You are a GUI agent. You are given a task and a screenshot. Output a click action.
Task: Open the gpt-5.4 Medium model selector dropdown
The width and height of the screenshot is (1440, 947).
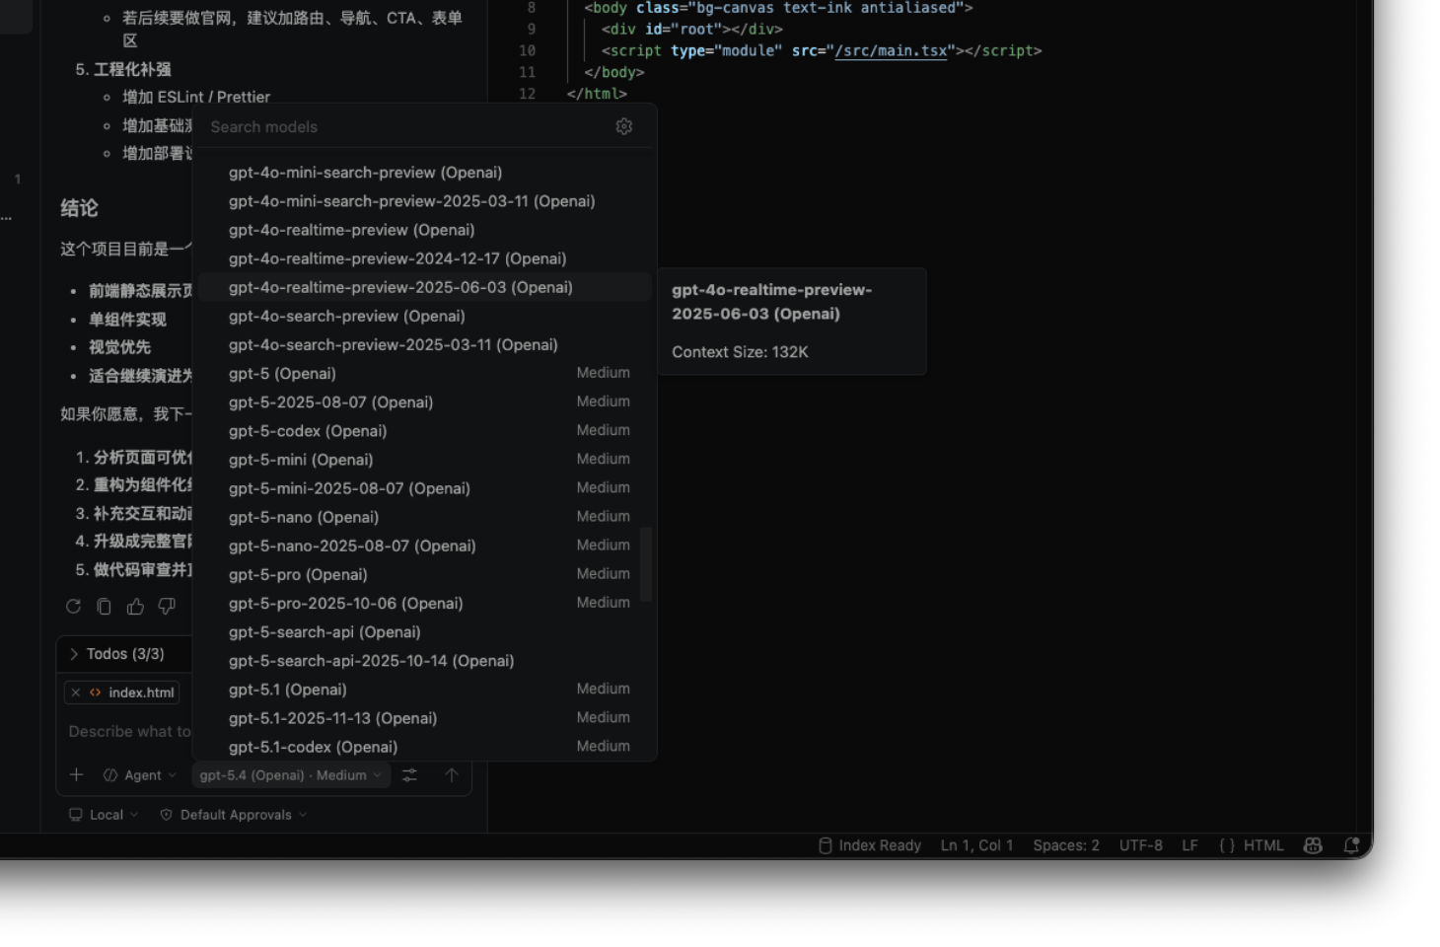(x=289, y=775)
